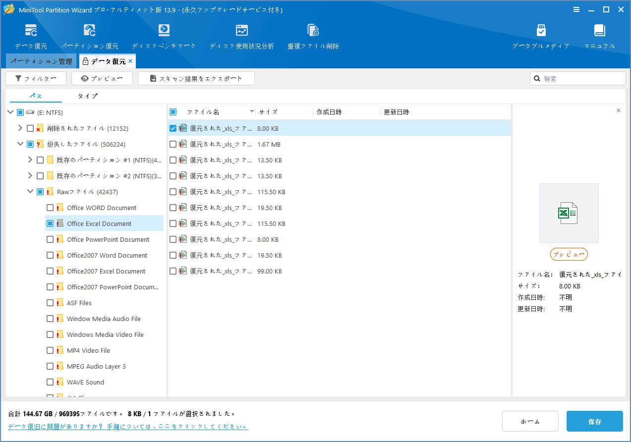The height and width of the screenshot is (442, 631).
Task: Check the 1.67 MB file checkbox
Action: click(x=173, y=144)
